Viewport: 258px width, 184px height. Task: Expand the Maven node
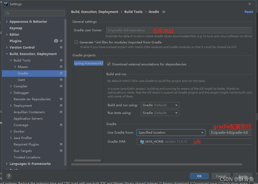tap(15, 67)
